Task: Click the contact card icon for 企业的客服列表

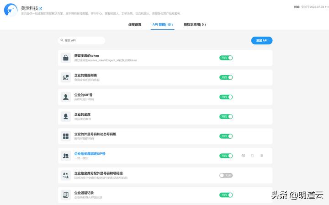Action: (66, 77)
